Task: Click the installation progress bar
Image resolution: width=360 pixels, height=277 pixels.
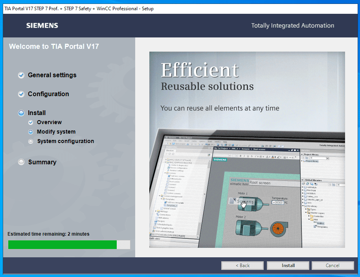Action: (69, 245)
